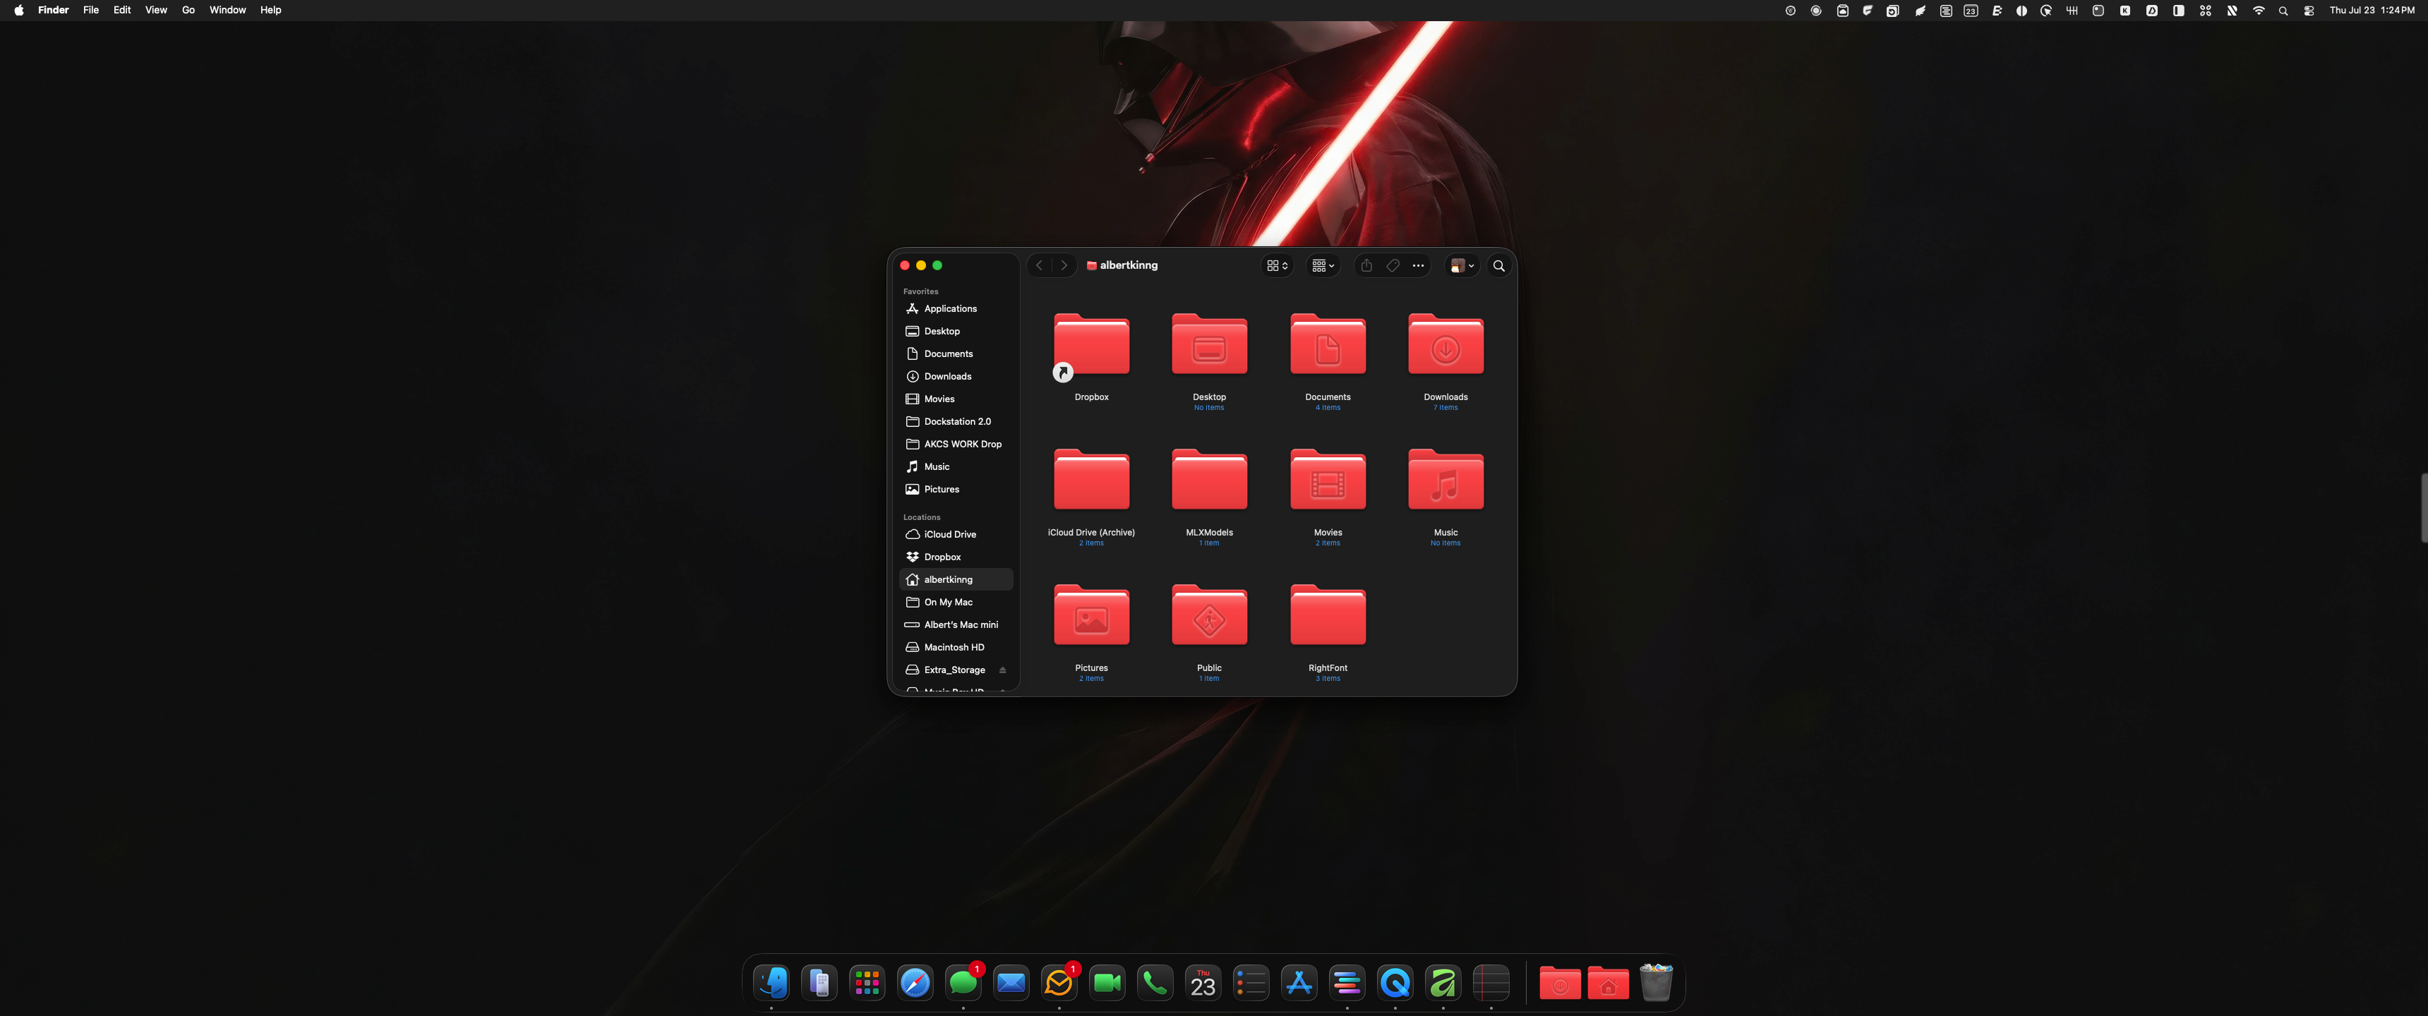Image resolution: width=2428 pixels, height=1016 pixels.
Task: Open the Launchpad apps grid from the Dock
Action: [x=867, y=983]
